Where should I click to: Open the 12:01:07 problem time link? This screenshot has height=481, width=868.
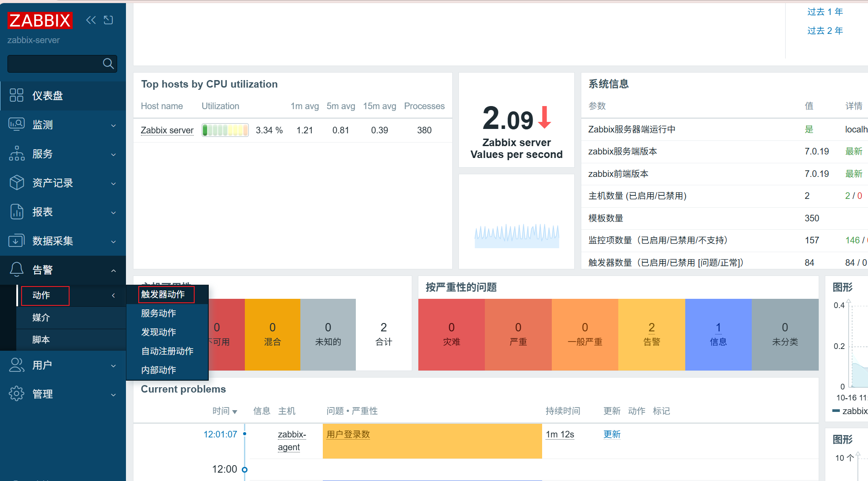pyautogui.click(x=220, y=434)
